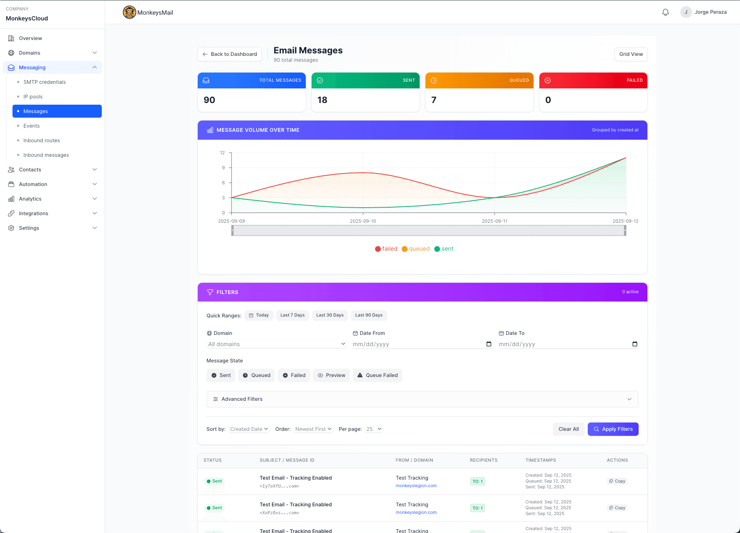Click the Integrations link icon in sidebar
Screen dimensions: 740x533
[11, 214]
